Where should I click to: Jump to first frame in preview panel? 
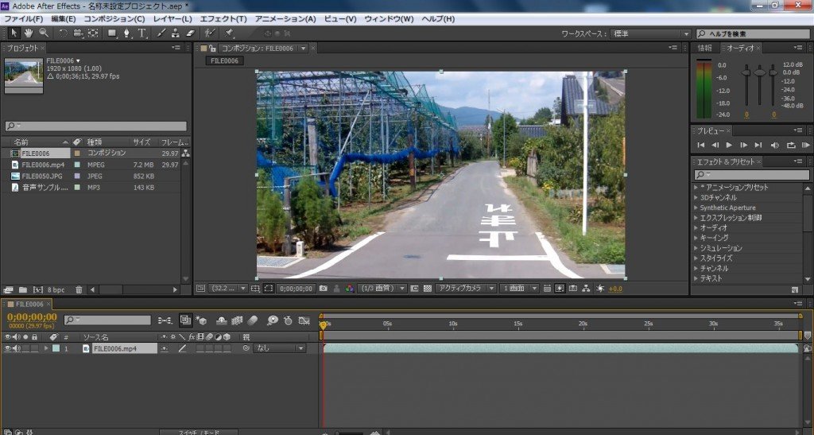[x=701, y=146]
